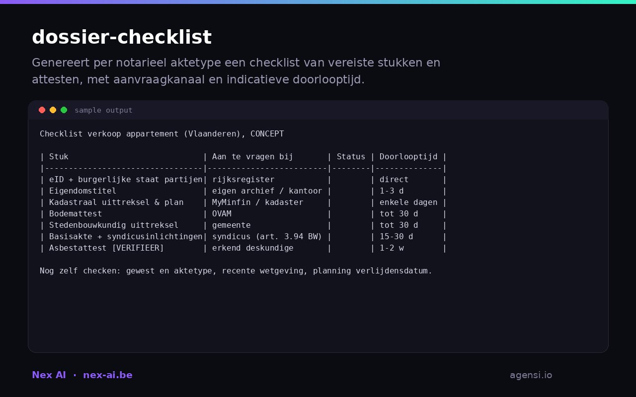Click the '1-2 w' lead time value
This screenshot has width=636, height=397.
click(x=392, y=248)
